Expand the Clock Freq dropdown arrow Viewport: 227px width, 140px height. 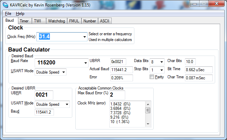(85, 37)
